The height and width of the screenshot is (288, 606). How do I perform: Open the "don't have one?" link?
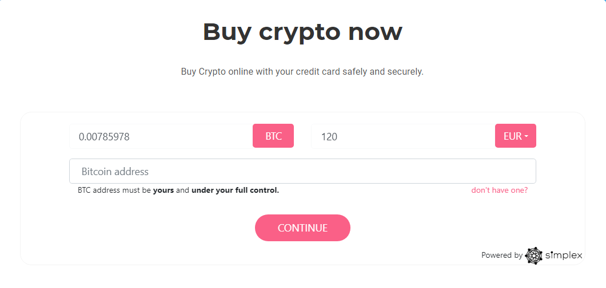tap(499, 190)
